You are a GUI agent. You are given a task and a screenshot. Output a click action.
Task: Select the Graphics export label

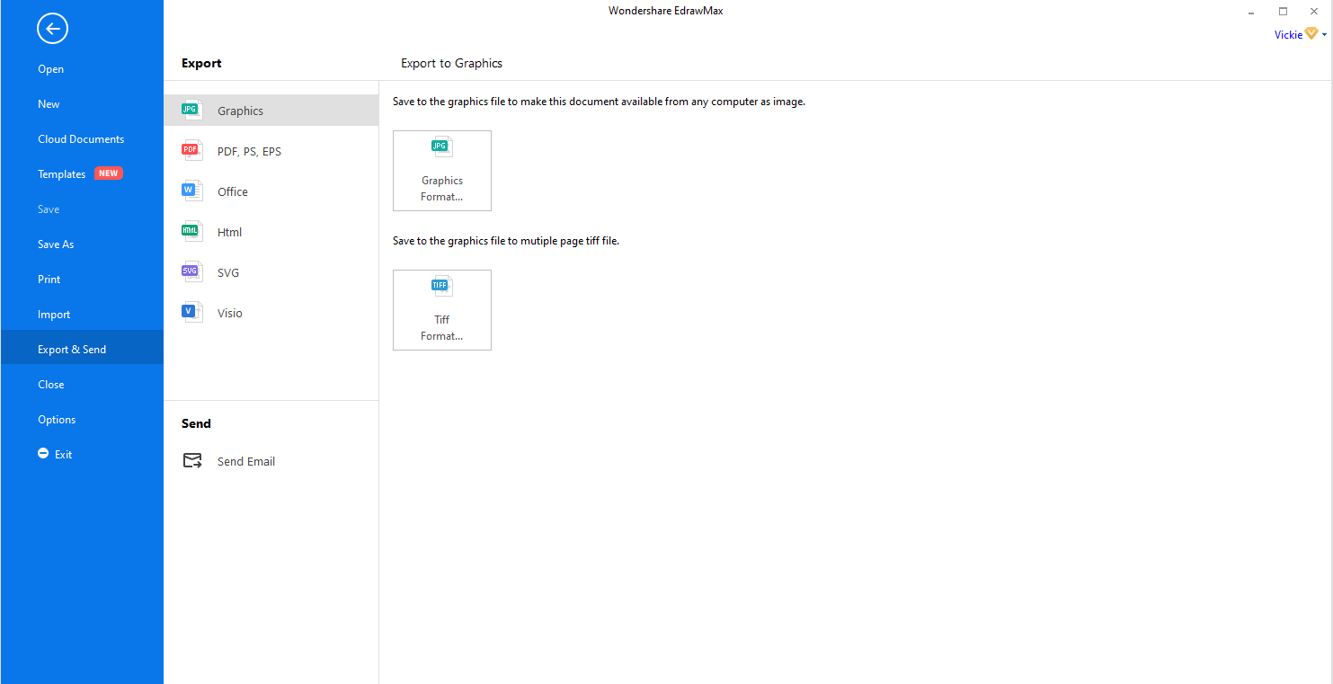[x=240, y=111]
